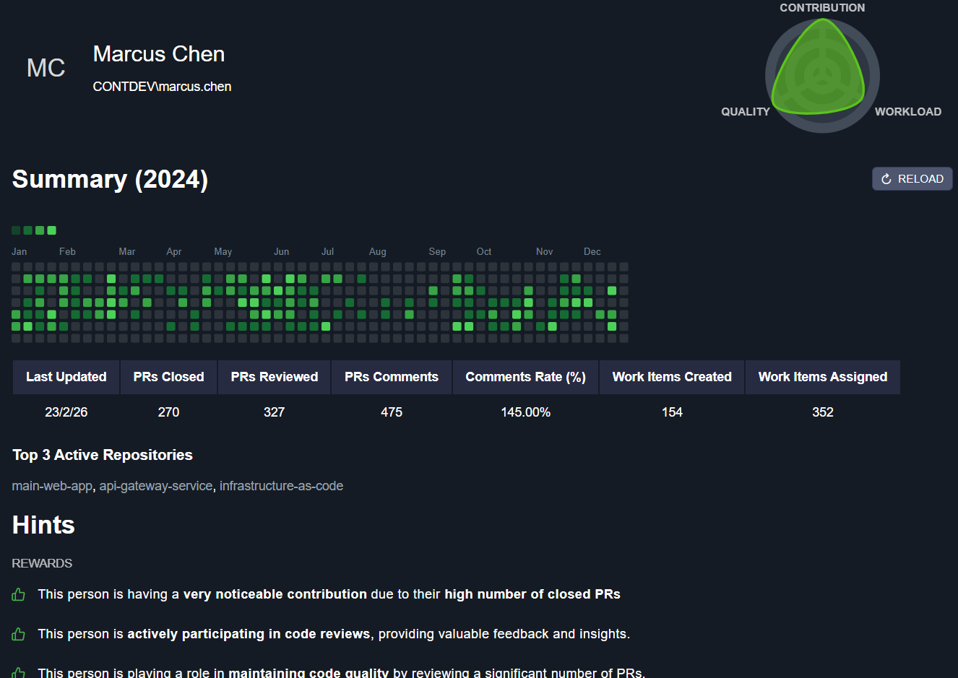The height and width of the screenshot is (678, 958).
Task: Click the Marcus Chen profile name
Action: coord(159,54)
